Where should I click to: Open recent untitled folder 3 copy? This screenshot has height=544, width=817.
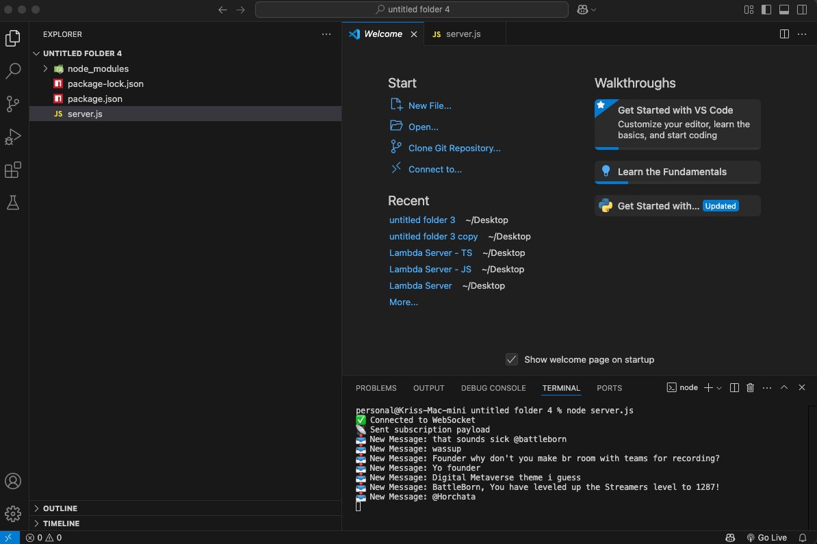[x=434, y=237]
